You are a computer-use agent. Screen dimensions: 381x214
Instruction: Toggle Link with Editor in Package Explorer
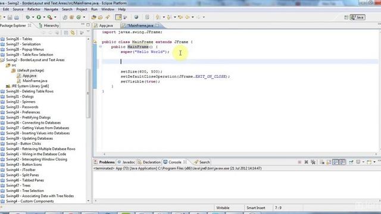[x=73, y=33]
